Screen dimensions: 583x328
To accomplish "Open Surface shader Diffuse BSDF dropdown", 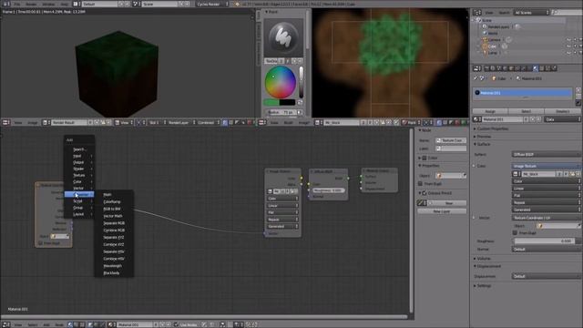I will [546, 154].
